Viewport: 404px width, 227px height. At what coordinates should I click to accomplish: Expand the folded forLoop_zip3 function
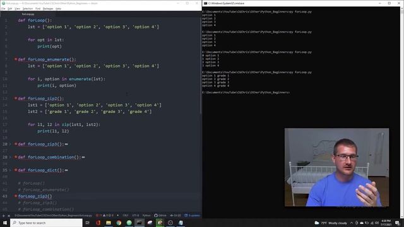click(x=10, y=144)
